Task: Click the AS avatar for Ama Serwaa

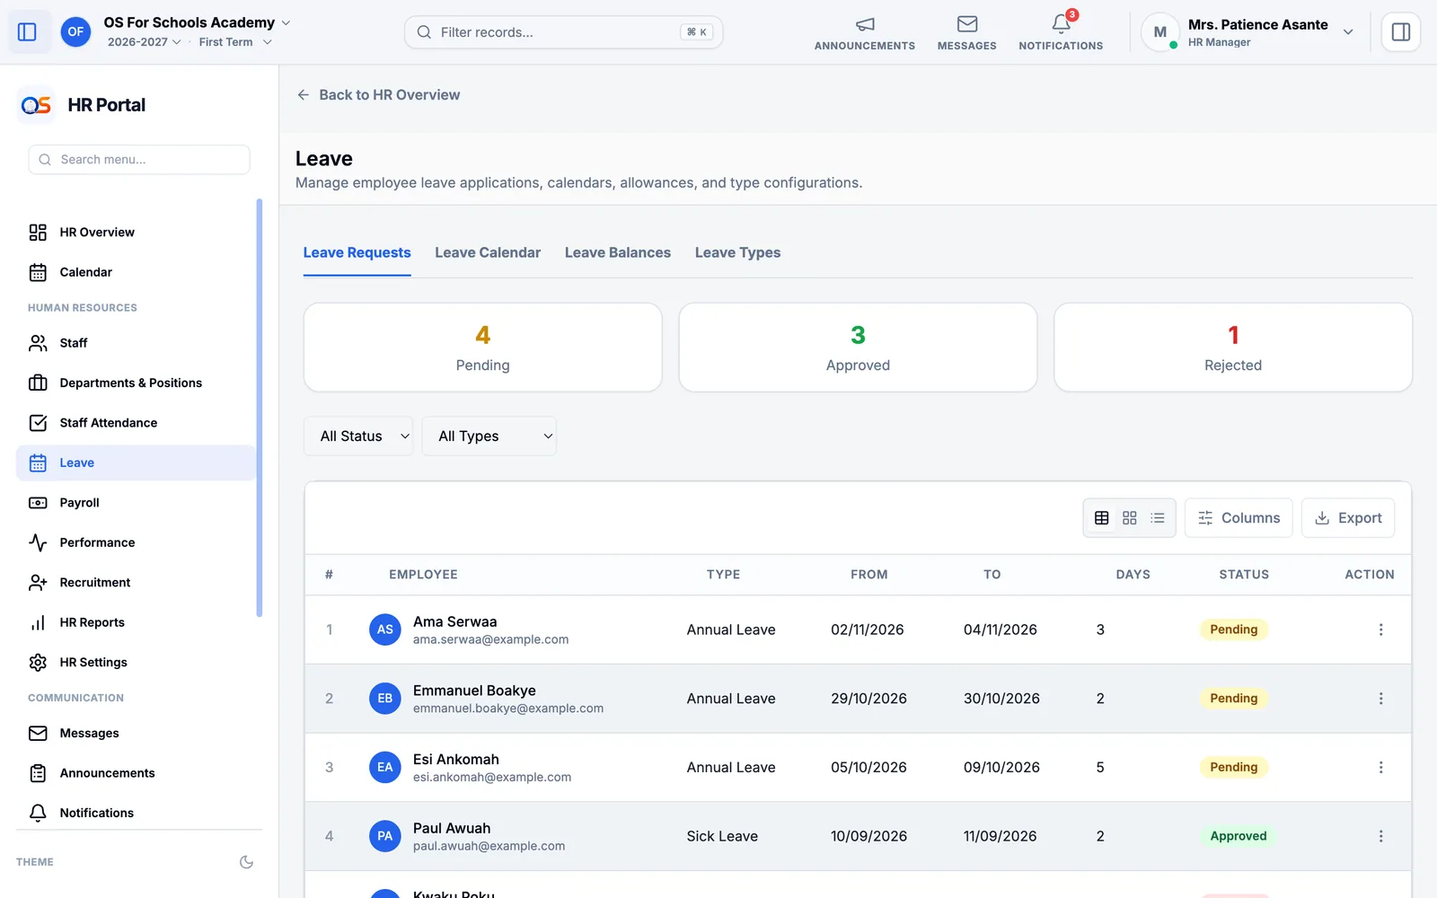Action: 385,629
